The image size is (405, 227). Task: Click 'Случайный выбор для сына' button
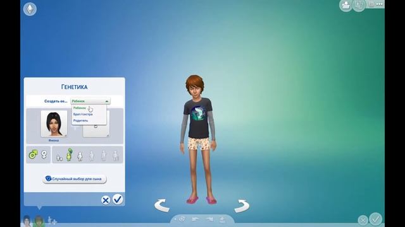pyautogui.click(x=75, y=179)
